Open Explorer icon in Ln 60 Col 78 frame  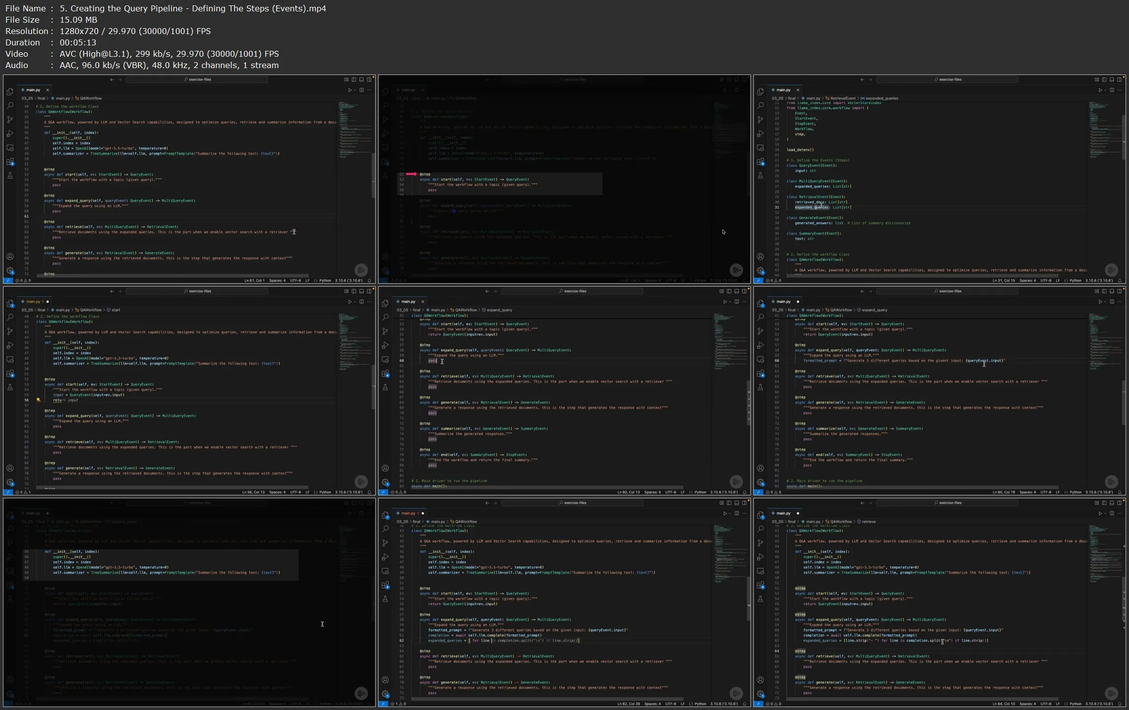760,303
